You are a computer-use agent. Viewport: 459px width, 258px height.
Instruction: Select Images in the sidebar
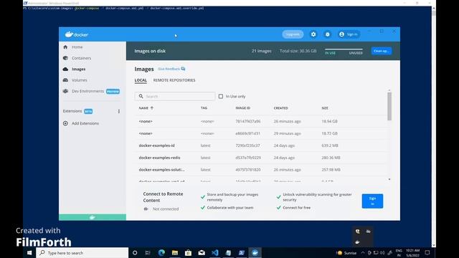tap(78, 69)
